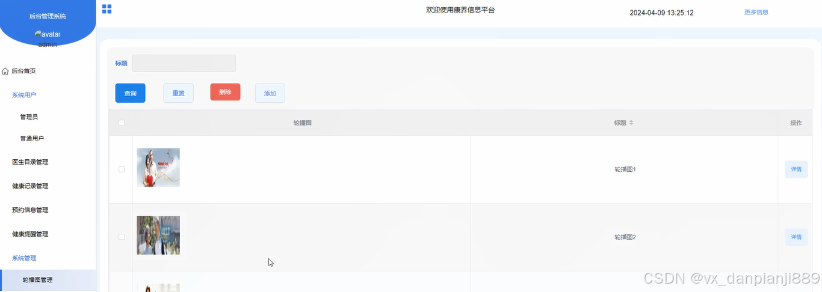Click the 后台管理系统 title text
822x292 pixels.
(x=48, y=16)
